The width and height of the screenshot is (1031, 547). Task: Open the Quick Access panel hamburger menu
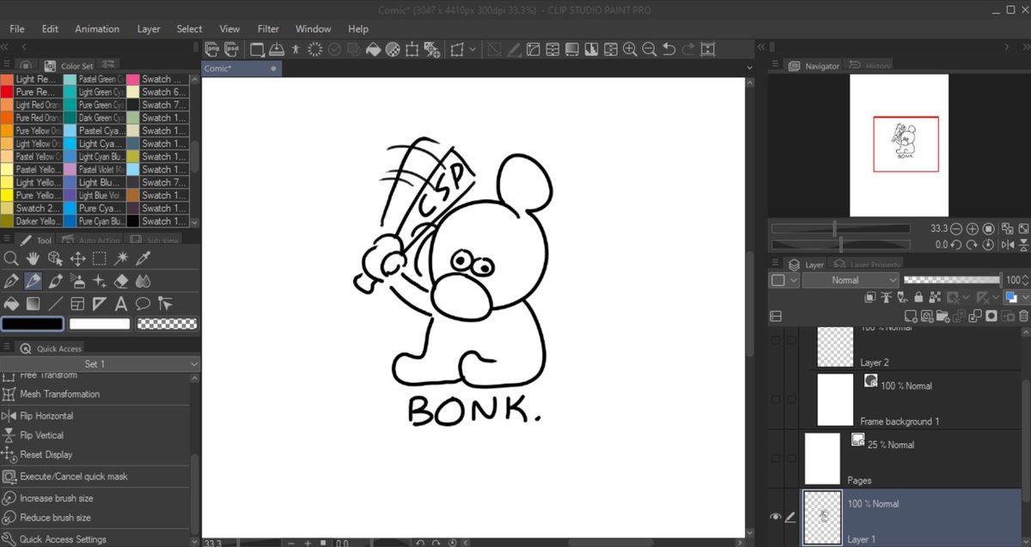tap(7, 348)
